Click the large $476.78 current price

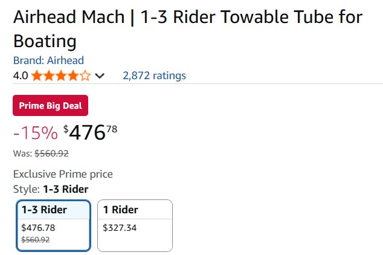pos(88,132)
